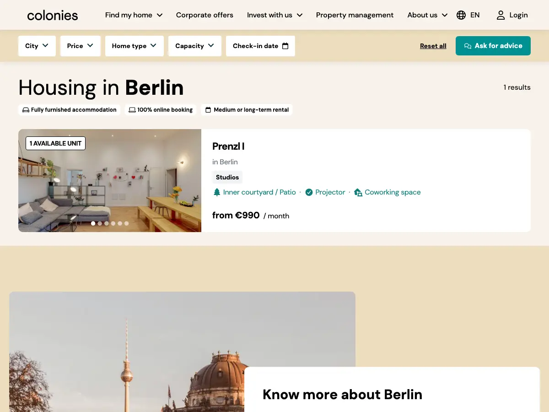Click the 1 AVAILABLE UNIT badge
This screenshot has height=412, width=549.
[55, 143]
